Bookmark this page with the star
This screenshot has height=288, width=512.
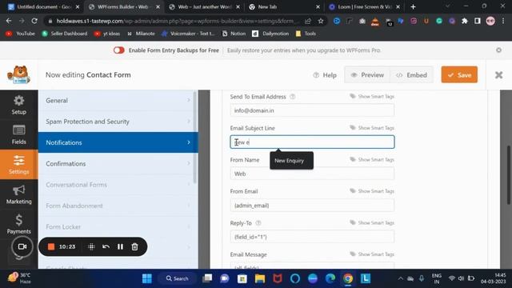pos(321,21)
